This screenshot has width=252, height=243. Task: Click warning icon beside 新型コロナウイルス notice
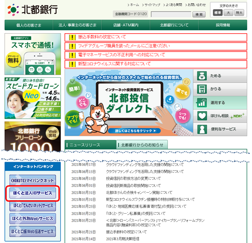click(72, 64)
